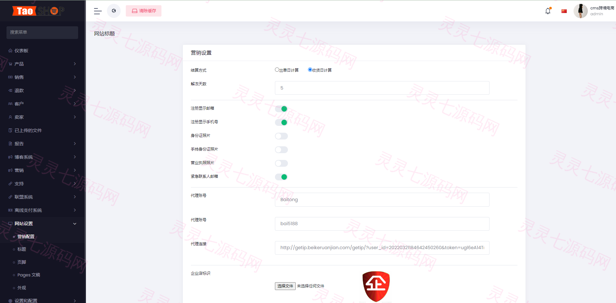Click the 选择文件 upload button
This screenshot has height=303, width=616.
[x=285, y=286]
